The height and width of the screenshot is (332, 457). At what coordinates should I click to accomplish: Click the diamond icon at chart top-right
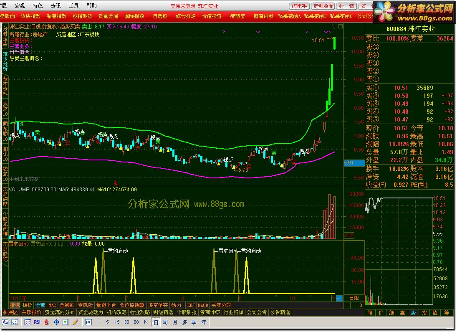[335, 27]
